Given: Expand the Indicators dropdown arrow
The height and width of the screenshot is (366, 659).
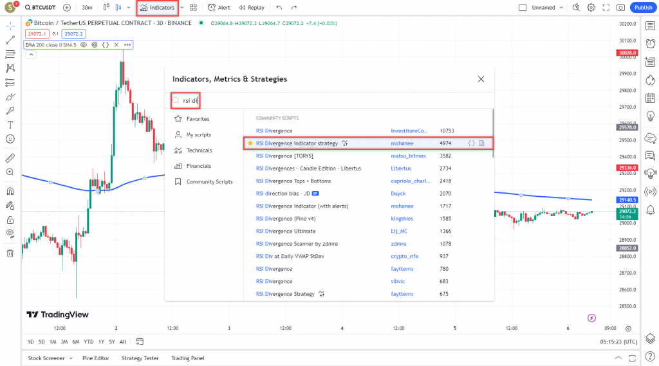Looking at the screenshot, I should [x=182, y=8].
